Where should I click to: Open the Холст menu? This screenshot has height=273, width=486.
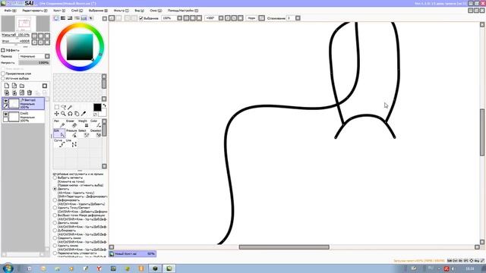pos(59,11)
